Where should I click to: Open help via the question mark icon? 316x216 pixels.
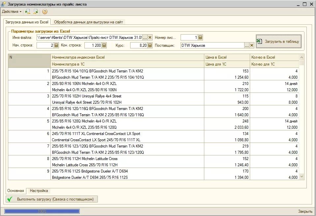[45, 12]
